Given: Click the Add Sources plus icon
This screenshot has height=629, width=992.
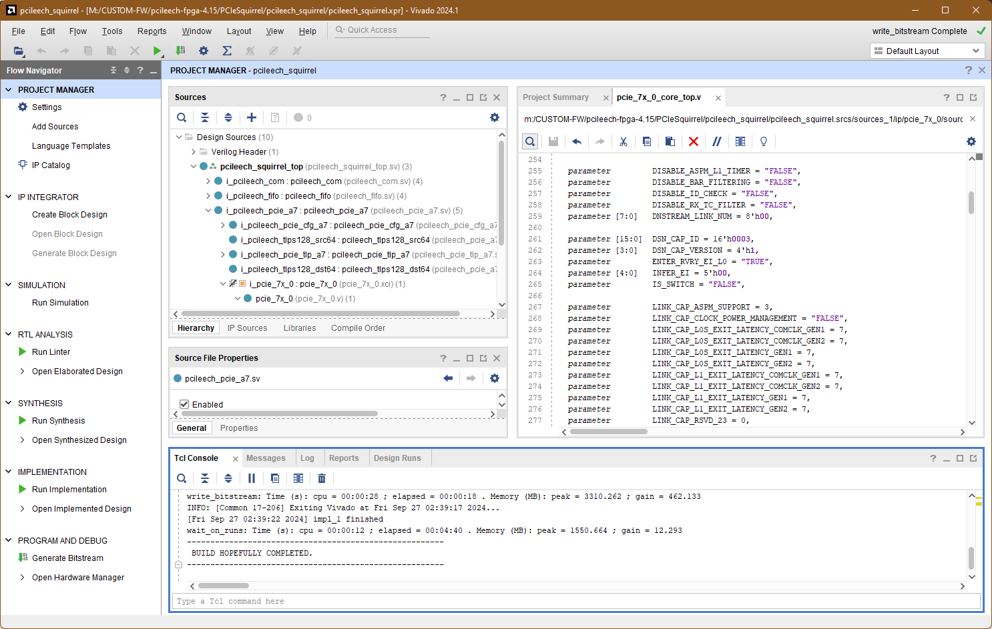Looking at the screenshot, I should (x=252, y=117).
